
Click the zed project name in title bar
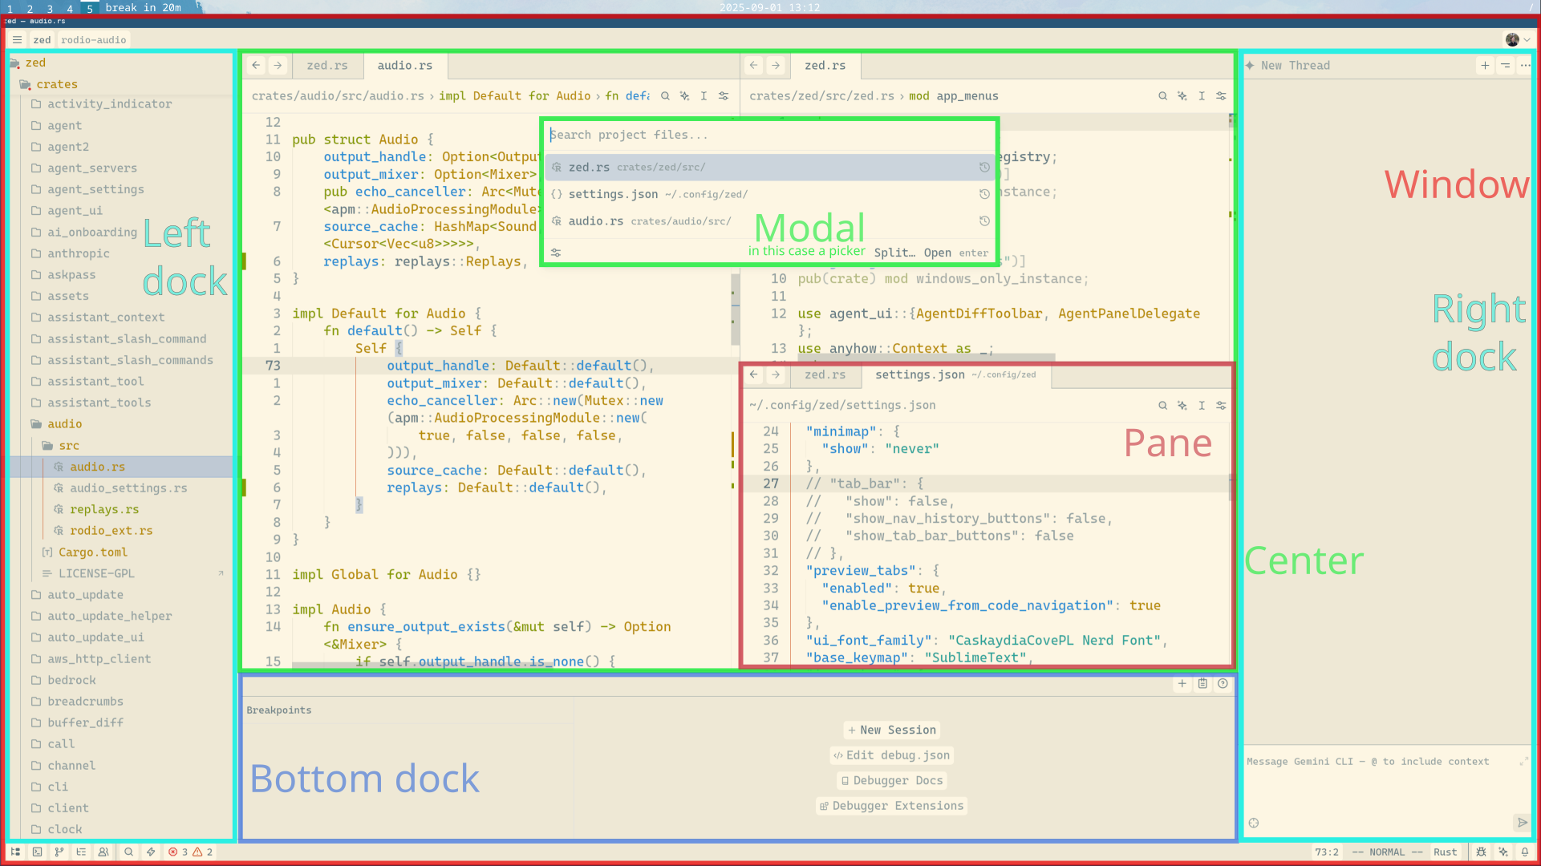click(42, 40)
